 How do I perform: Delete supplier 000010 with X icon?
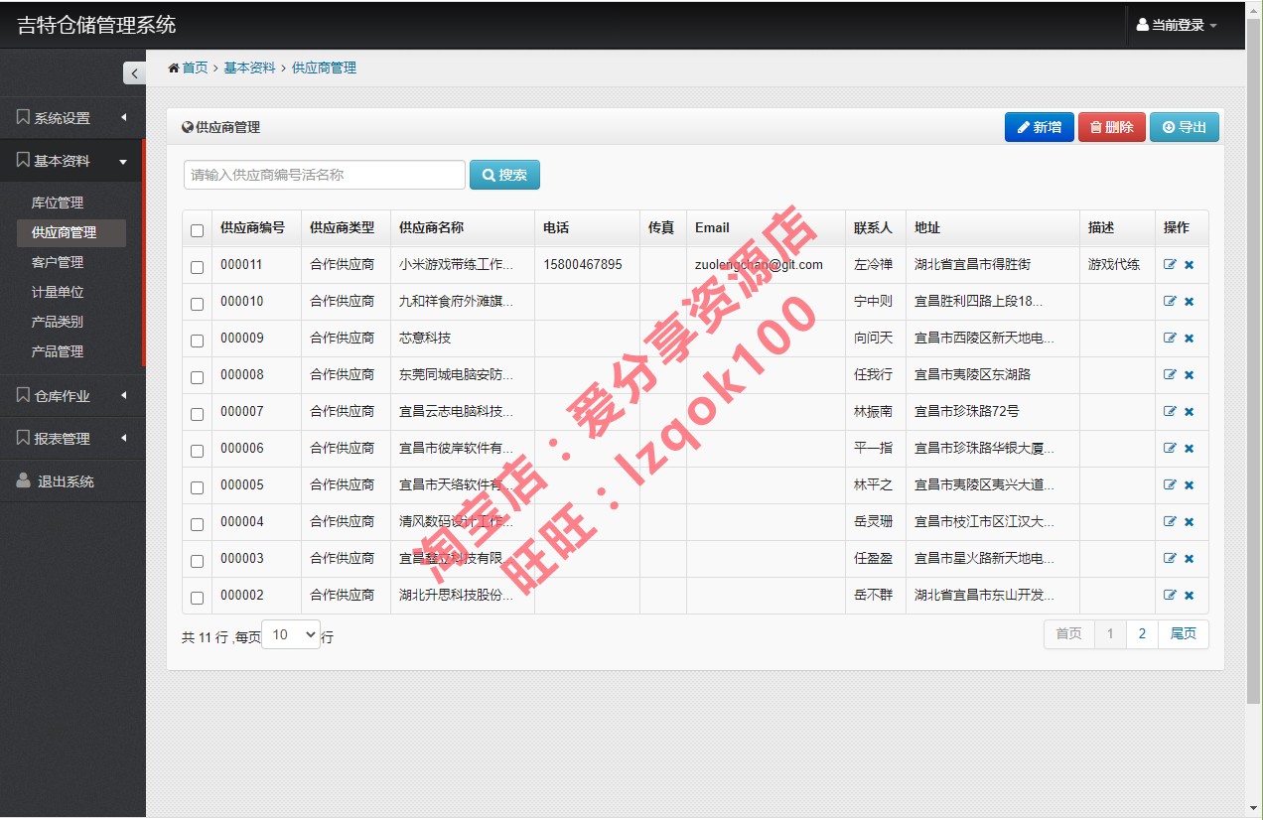point(1189,302)
